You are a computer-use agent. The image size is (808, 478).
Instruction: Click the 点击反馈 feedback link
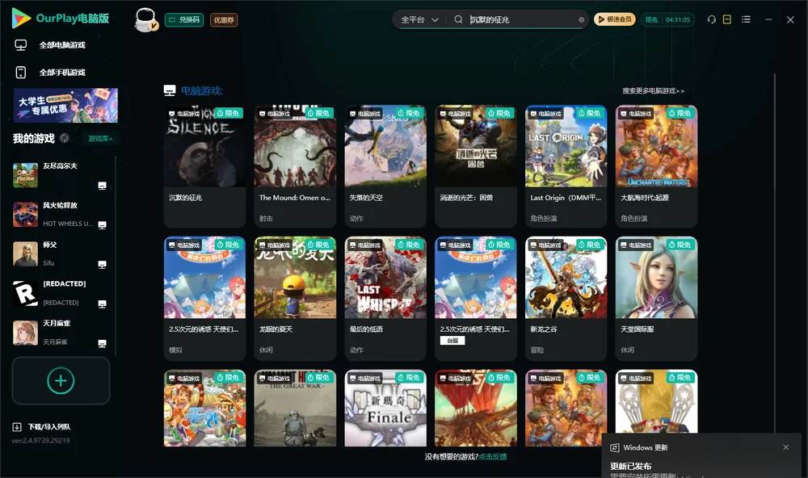(x=493, y=456)
